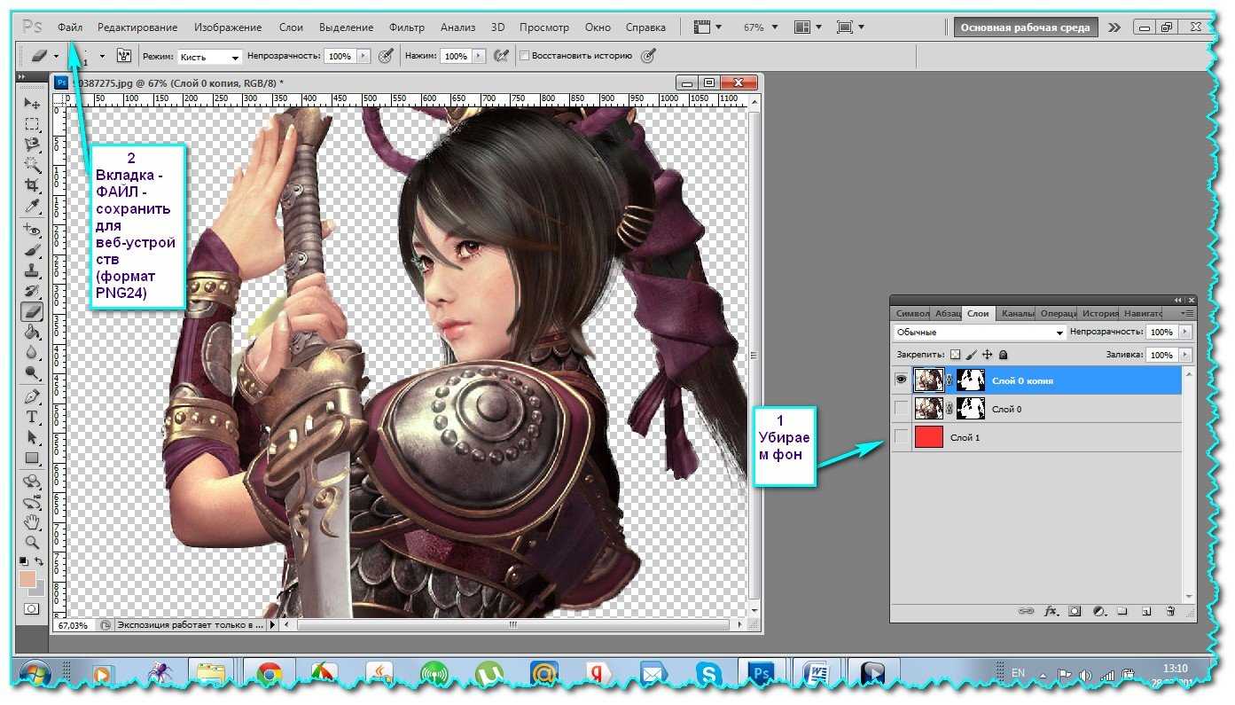This screenshot has height=705, width=1235.
Task: Toggle lock position
Action: [x=987, y=355]
